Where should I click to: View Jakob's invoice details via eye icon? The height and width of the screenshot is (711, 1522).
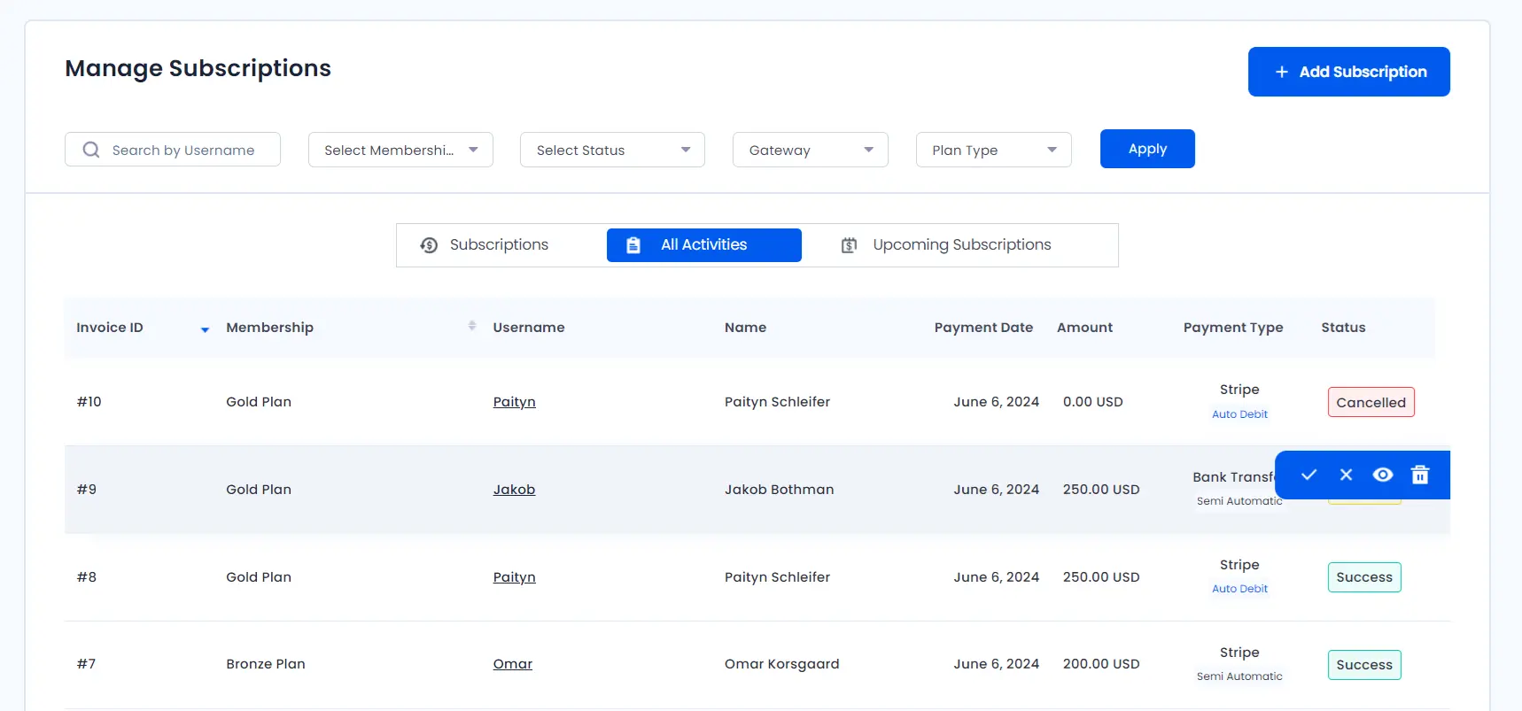1382,475
